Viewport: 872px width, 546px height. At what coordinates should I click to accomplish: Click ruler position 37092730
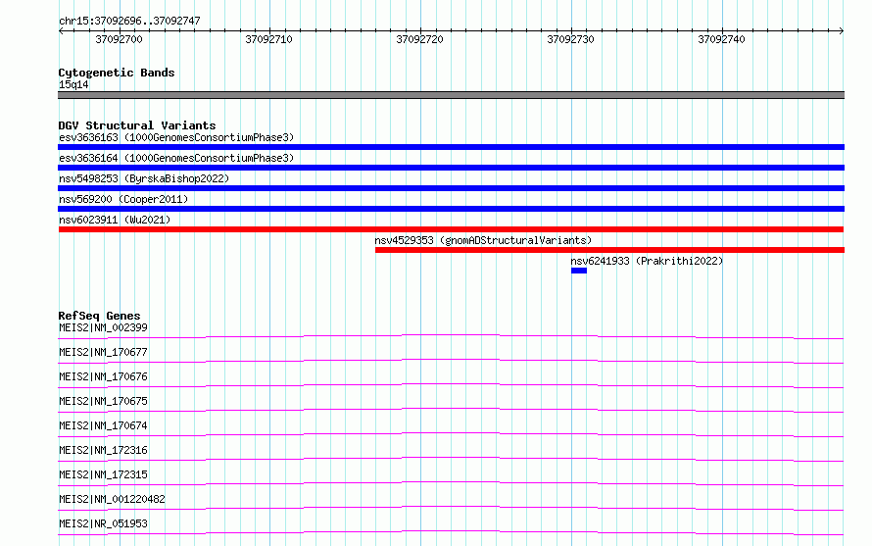coord(570,39)
